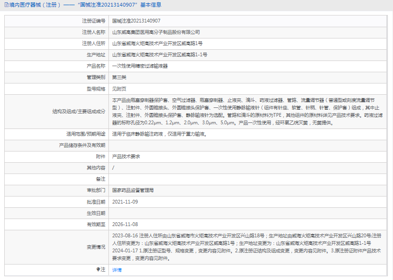393x280 pixels.
Task: Click the document icon before the page title
Action: tap(7, 5)
